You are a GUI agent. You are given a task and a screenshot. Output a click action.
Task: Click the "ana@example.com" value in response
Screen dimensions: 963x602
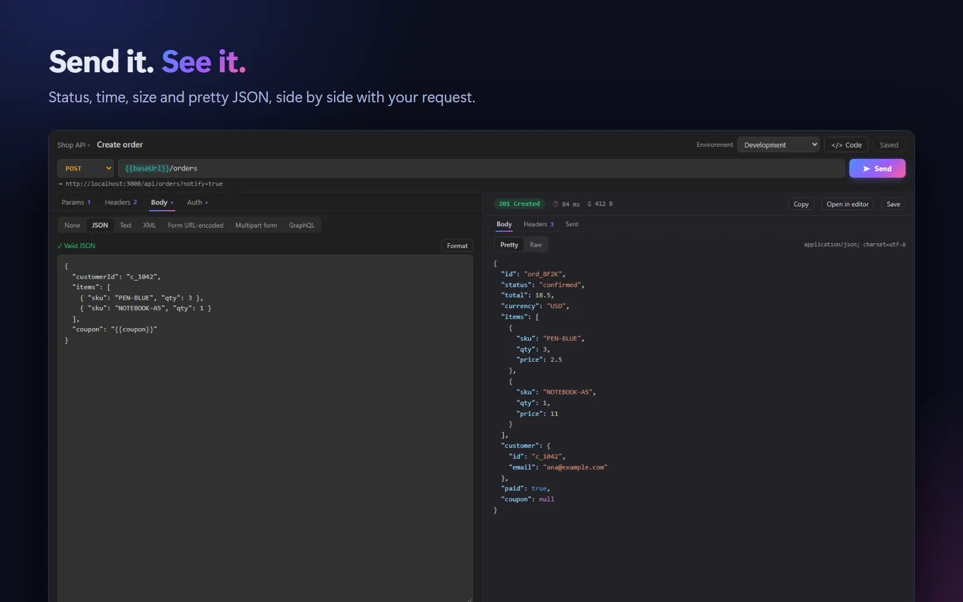point(575,467)
